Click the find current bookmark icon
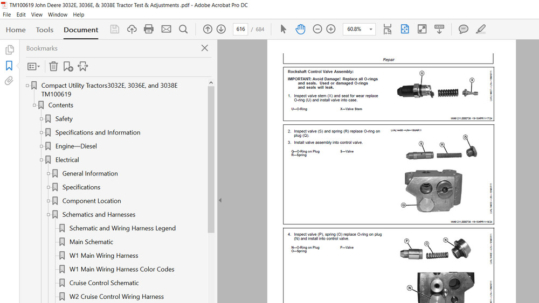 82,66
